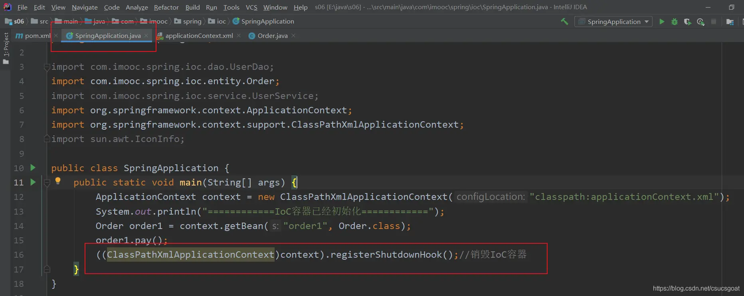Open the Help menu
The width and height of the screenshot is (744, 296).
click(301, 7)
